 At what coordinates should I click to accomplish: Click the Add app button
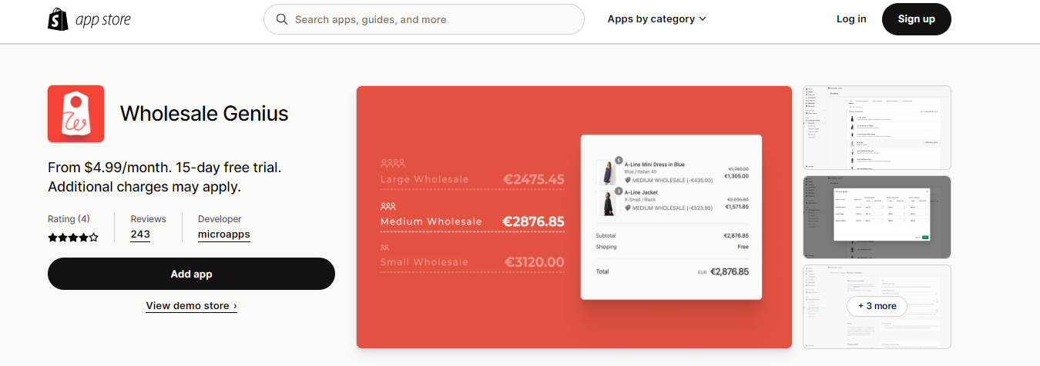(x=191, y=274)
